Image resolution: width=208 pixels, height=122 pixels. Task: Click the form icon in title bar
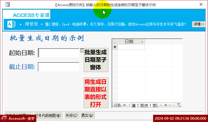(x=8, y=5)
